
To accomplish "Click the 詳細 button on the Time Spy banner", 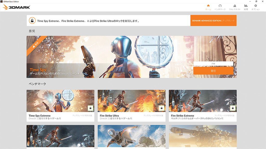I will (x=213, y=64).
